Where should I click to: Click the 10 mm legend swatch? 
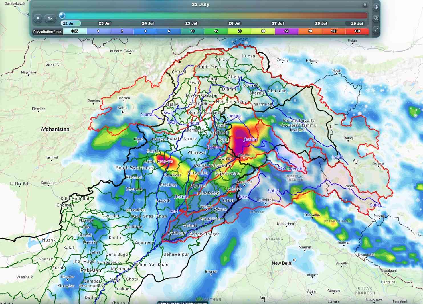point(193,31)
